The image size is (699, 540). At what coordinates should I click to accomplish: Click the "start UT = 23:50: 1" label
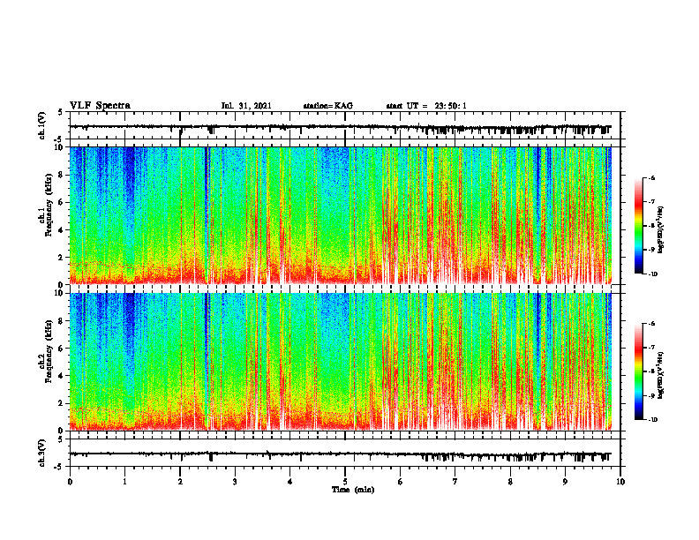(x=426, y=106)
